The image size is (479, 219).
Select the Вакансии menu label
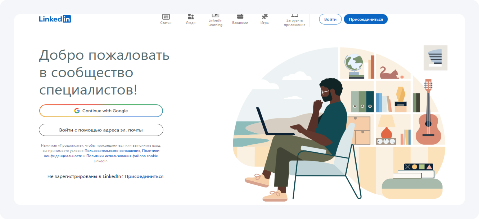[x=240, y=23]
